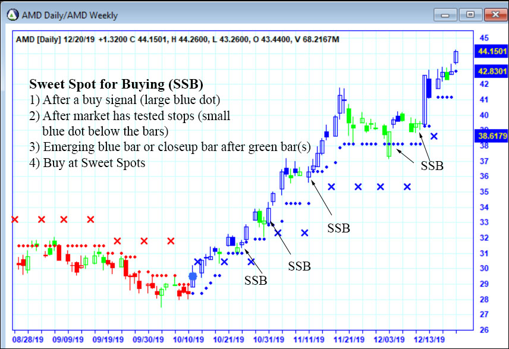Screen dimensions: 509x349
Task: Click the Sweet Spot for Buying heading
Action: click(x=116, y=84)
